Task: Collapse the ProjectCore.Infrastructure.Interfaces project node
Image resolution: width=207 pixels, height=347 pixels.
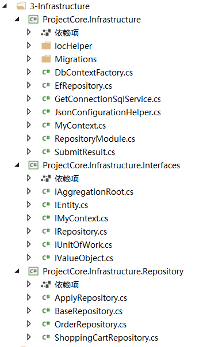Action: coord(17,165)
